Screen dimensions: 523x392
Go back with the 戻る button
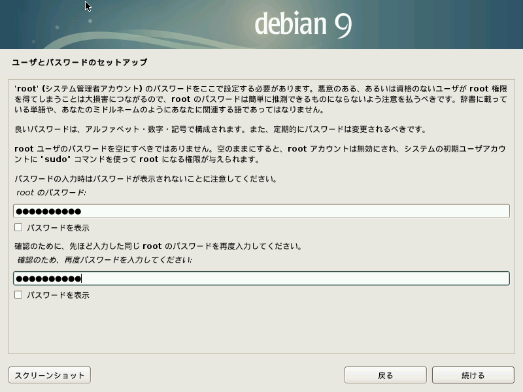click(386, 375)
